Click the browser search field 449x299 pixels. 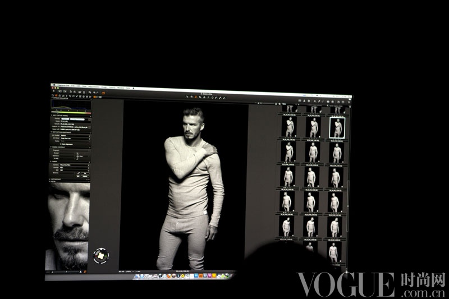point(338,105)
